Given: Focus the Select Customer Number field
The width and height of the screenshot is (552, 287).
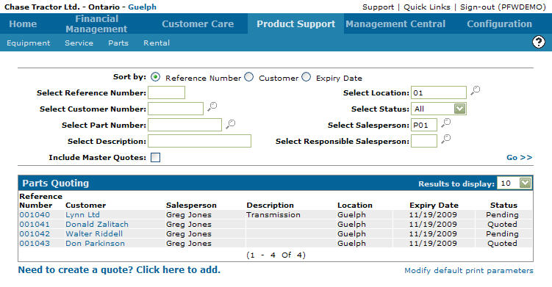Looking at the screenshot, I should click(x=176, y=109).
